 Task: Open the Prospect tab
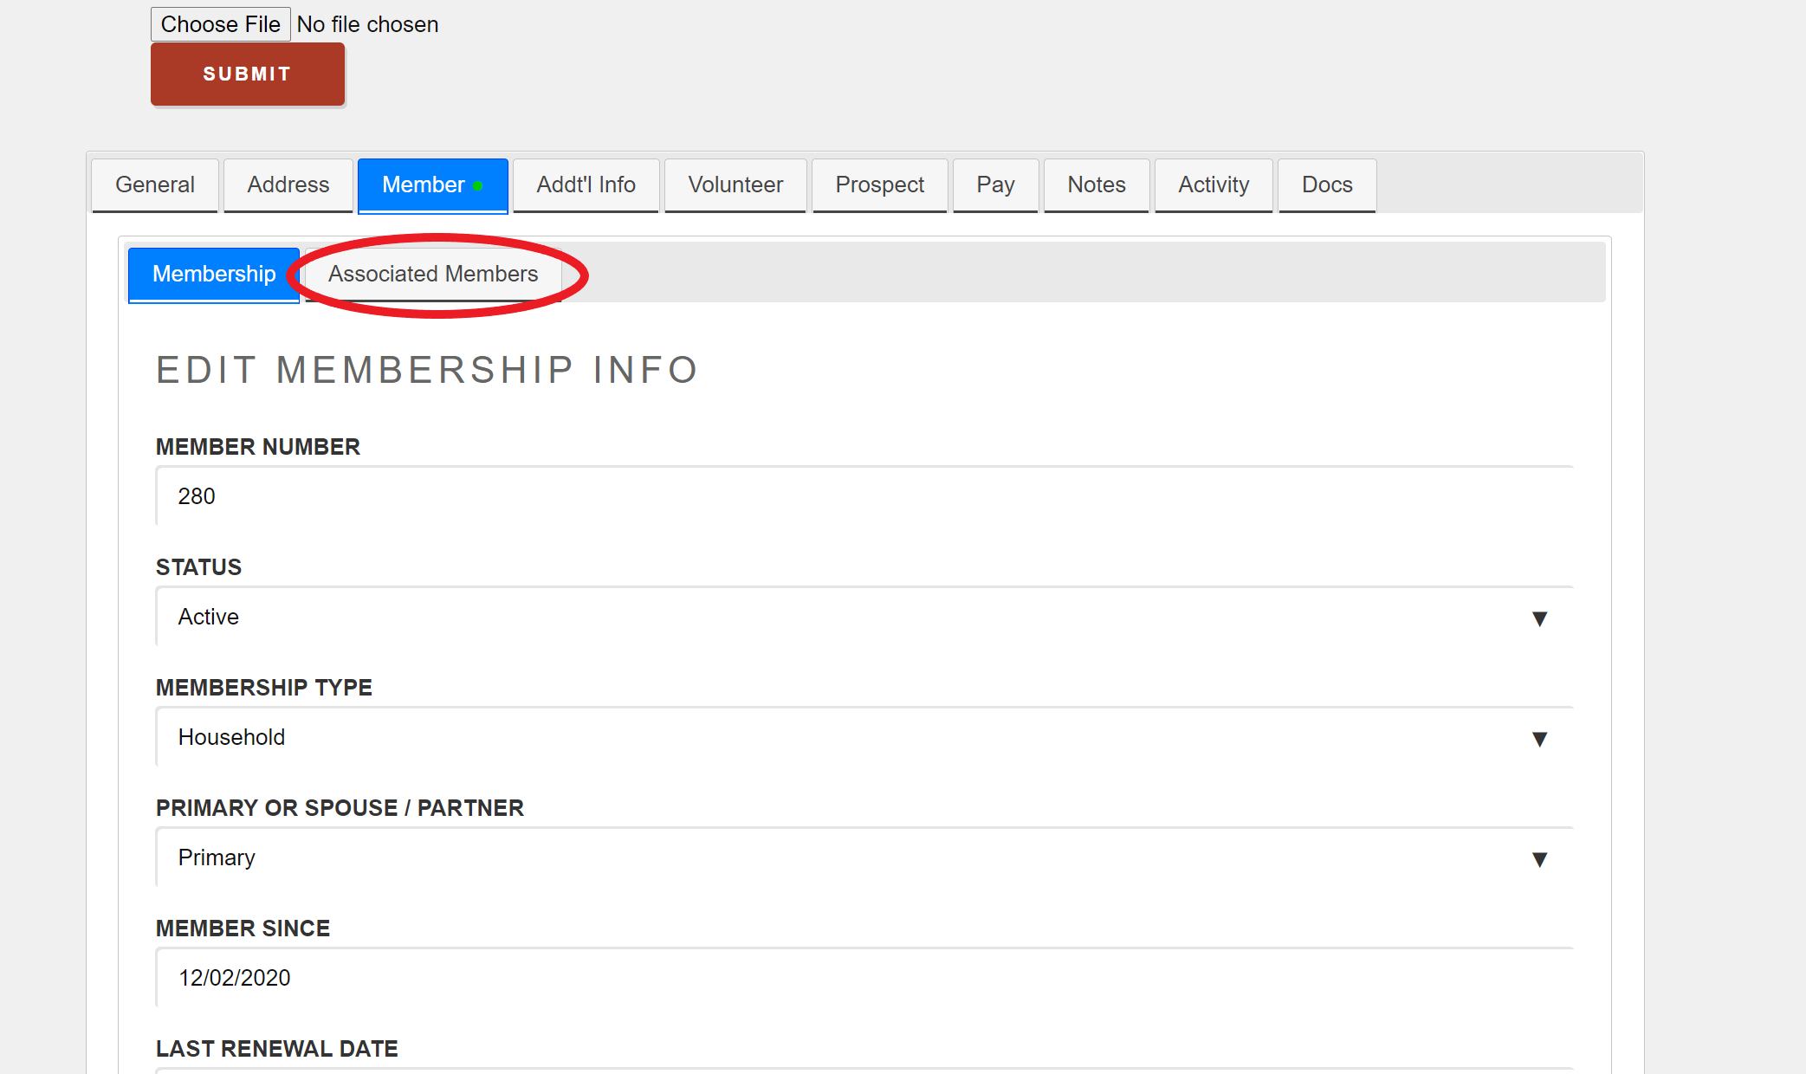(x=879, y=184)
